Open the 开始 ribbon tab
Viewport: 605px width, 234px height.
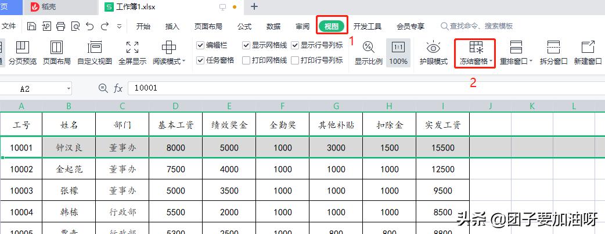[x=143, y=26]
